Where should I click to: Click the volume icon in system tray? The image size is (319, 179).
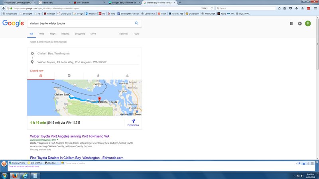302,176
